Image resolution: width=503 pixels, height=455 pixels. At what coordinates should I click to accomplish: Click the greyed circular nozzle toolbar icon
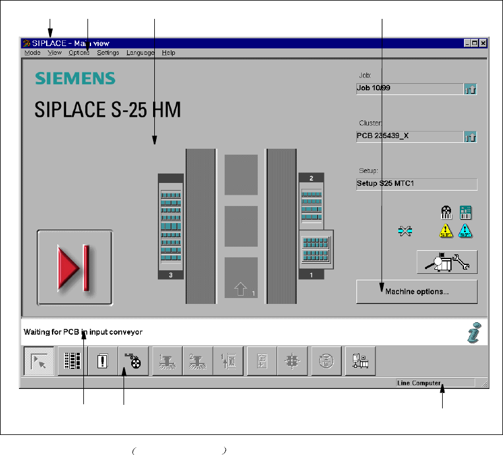326,361
